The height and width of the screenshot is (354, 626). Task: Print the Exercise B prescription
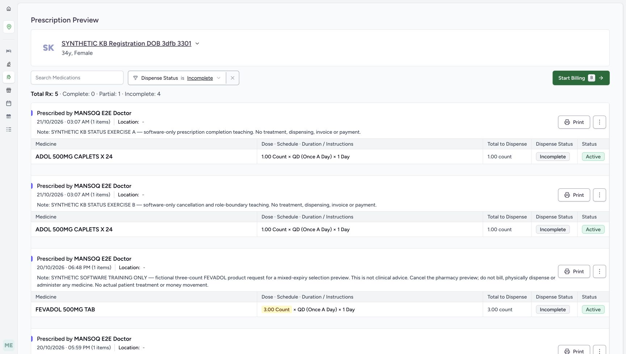coord(574,195)
